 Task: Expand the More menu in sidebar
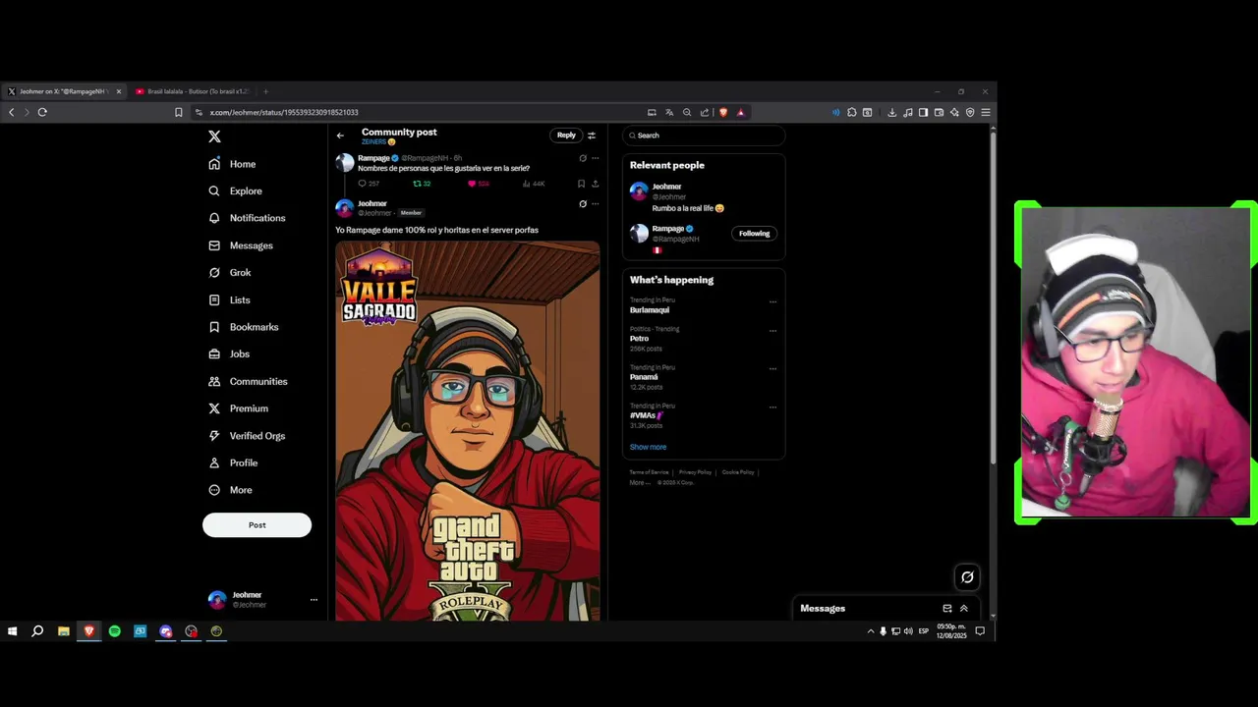(x=230, y=490)
